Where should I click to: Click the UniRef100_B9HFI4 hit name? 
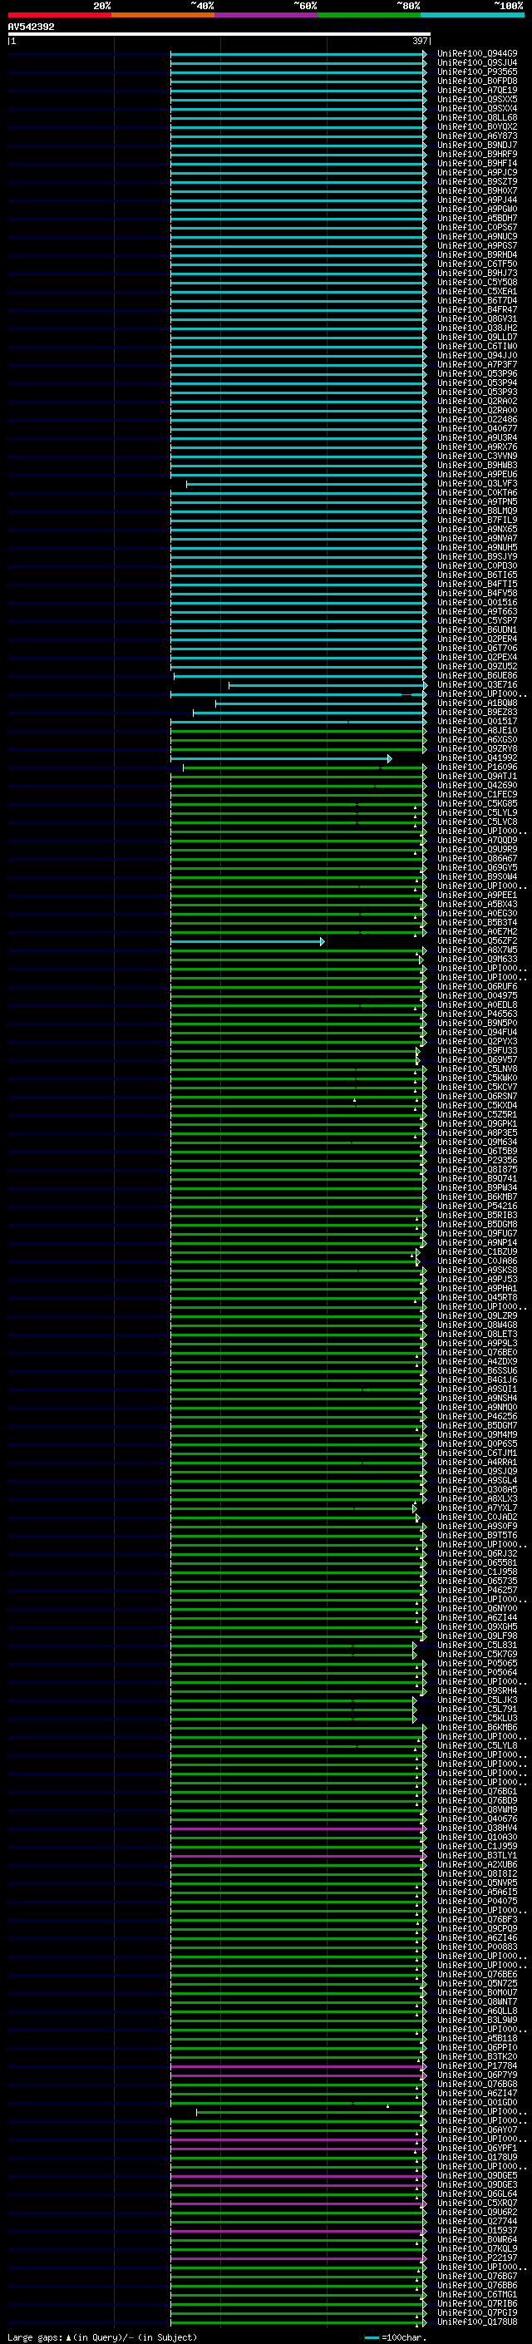coord(477,164)
